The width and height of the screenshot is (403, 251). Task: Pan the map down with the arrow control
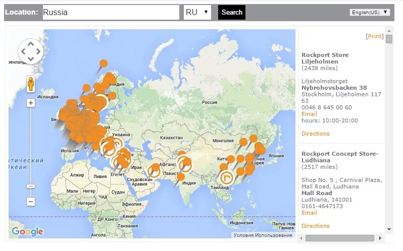(31, 58)
